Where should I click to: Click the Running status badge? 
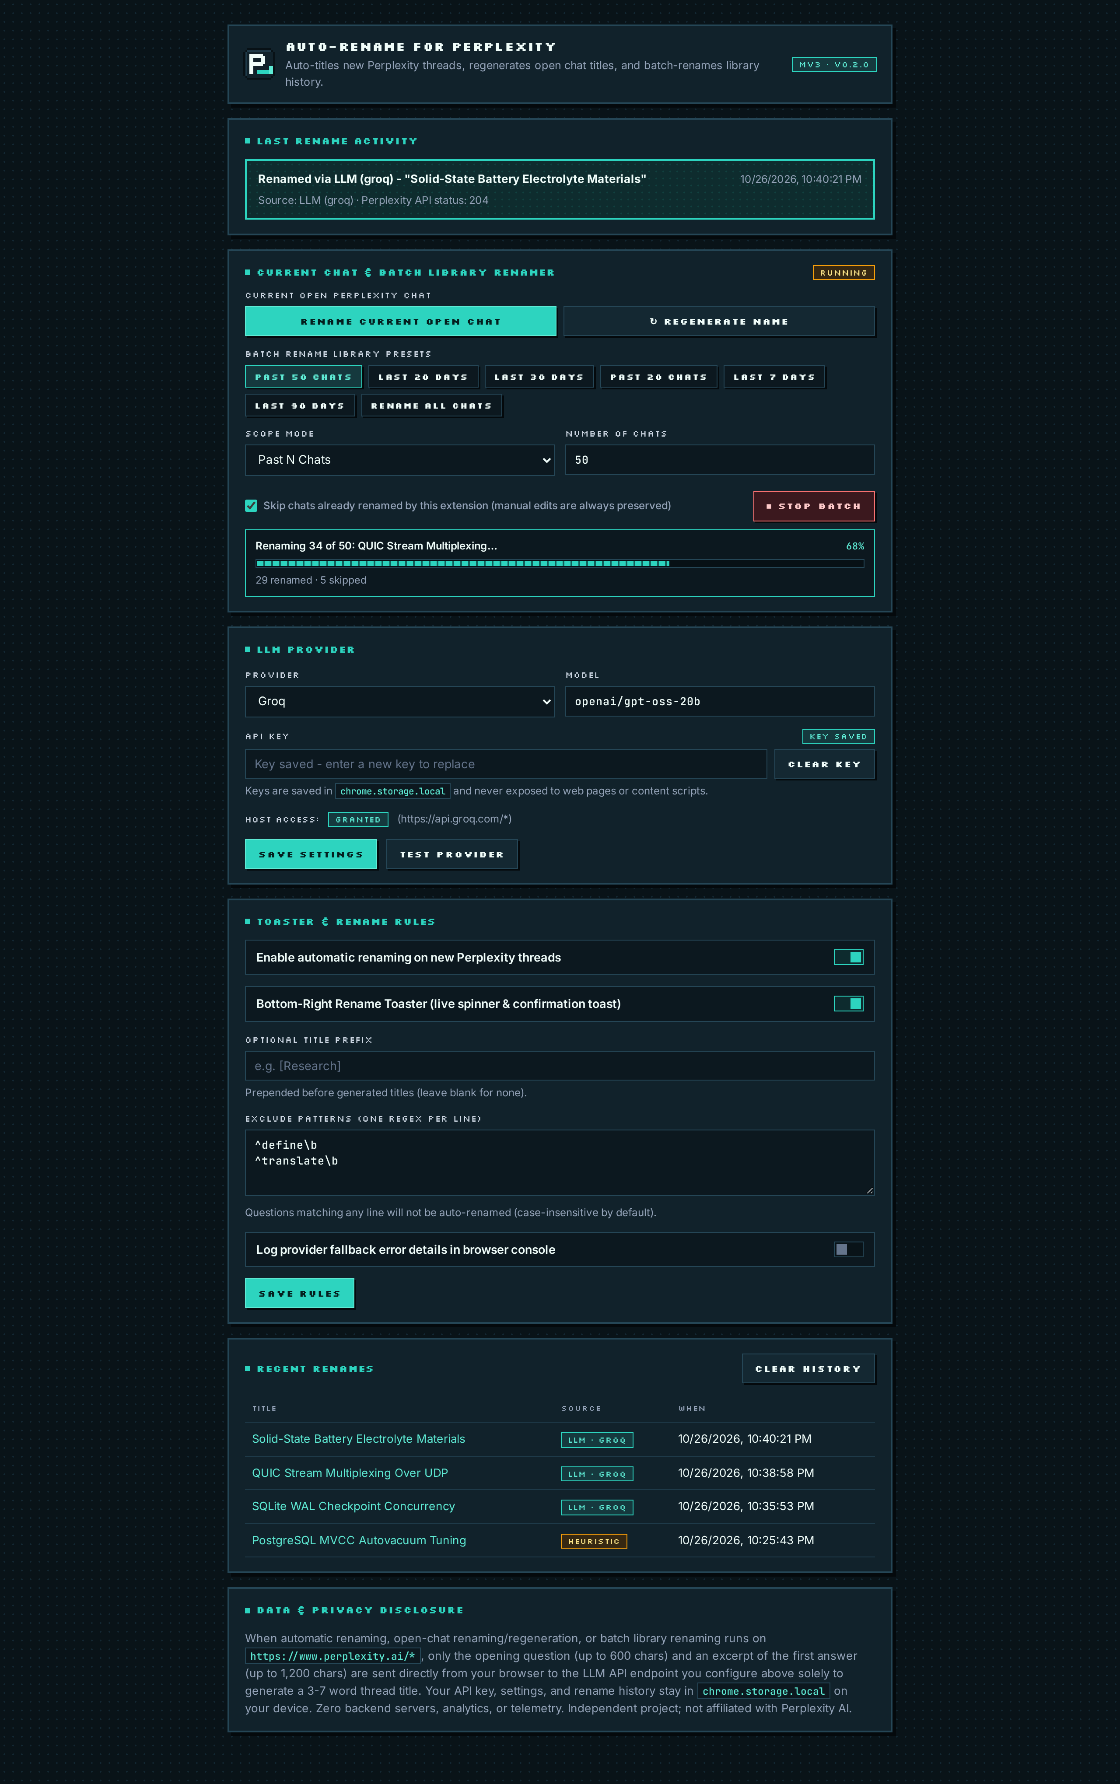click(x=843, y=273)
